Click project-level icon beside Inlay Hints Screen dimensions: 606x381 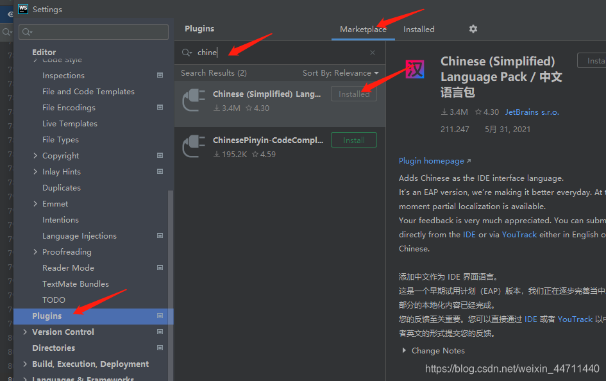click(160, 171)
